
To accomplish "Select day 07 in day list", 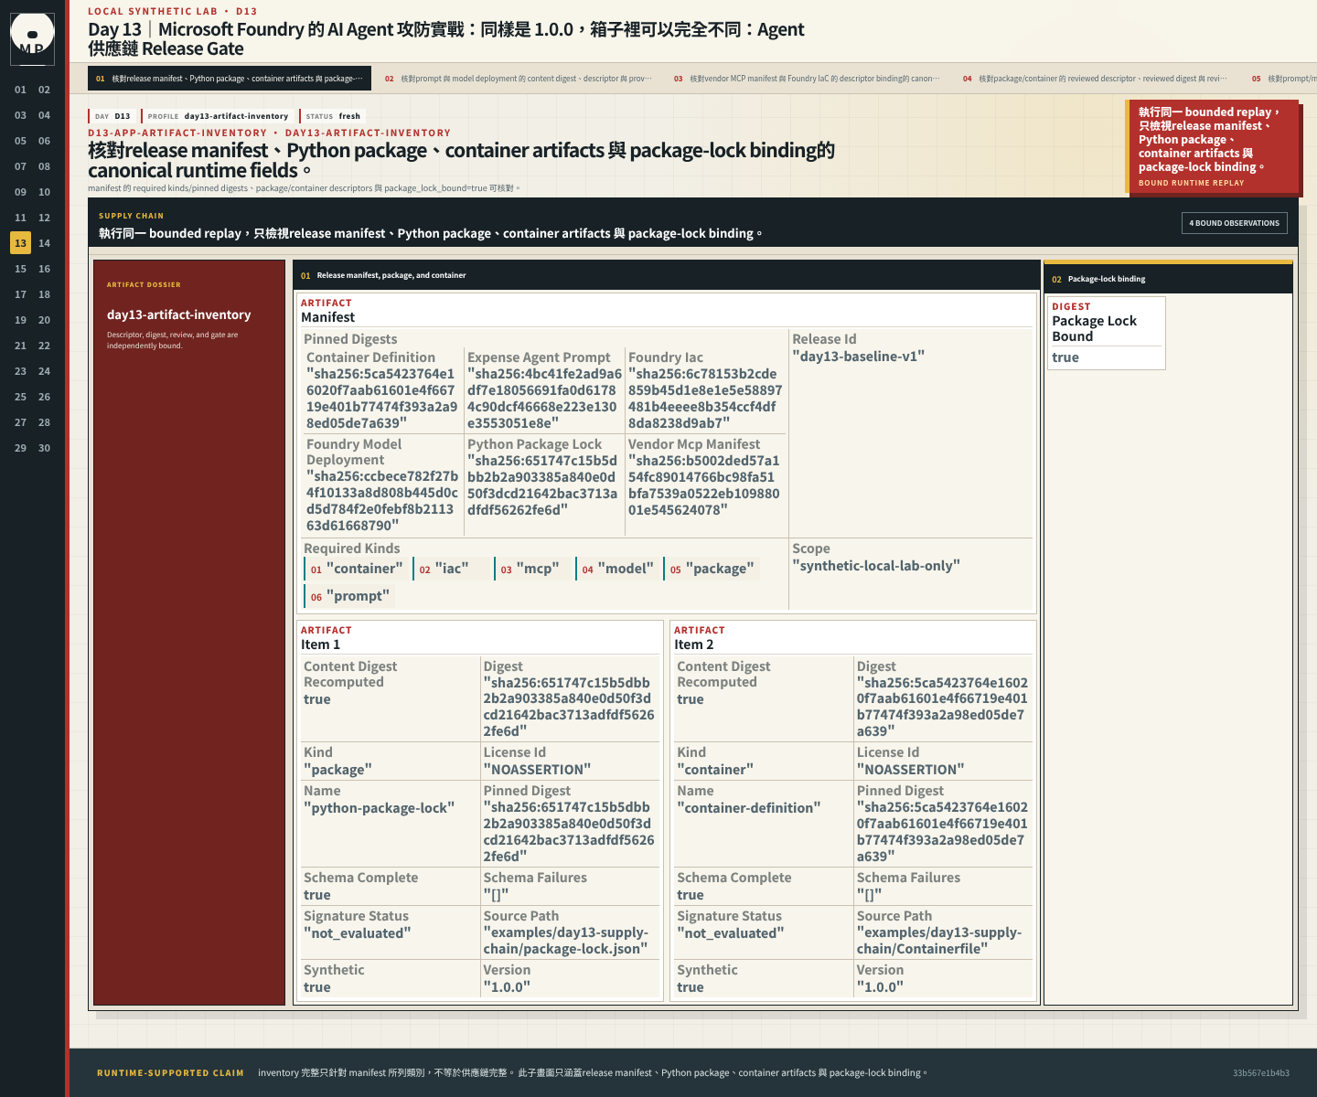I will (x=20, y=166).
